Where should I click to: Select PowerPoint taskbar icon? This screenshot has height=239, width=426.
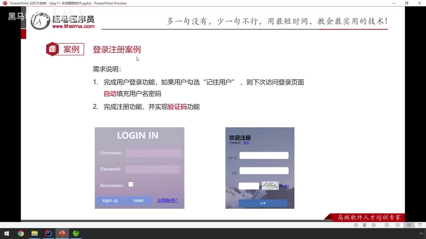62,233
